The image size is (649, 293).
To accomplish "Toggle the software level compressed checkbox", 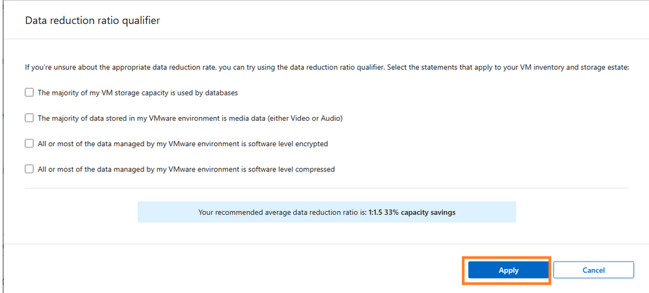I will pyautogui.click(x=29, y=169).
